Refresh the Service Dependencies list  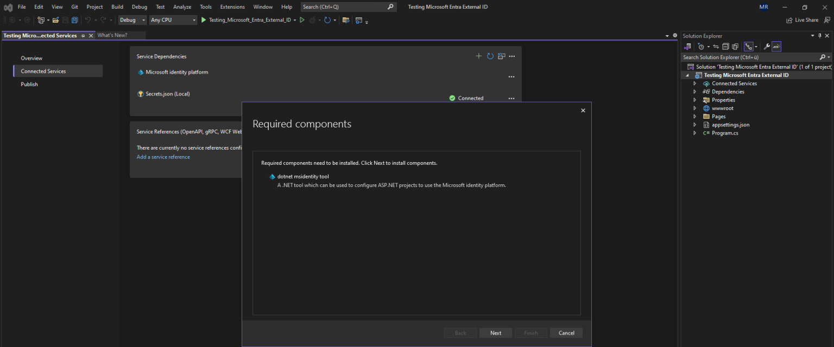pyautogui.click(x=490, y=56)
